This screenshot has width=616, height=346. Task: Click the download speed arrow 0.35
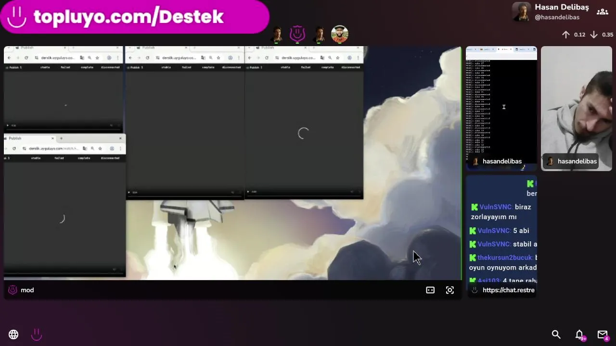(x=594, y=35)
